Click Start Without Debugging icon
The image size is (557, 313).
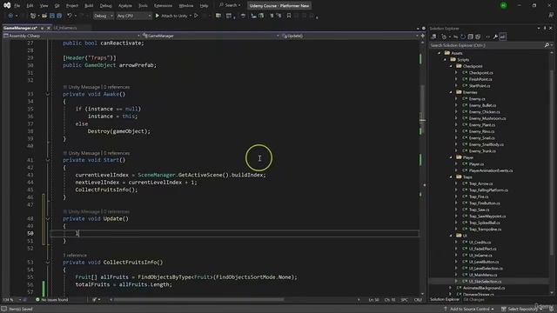point(196,16)
